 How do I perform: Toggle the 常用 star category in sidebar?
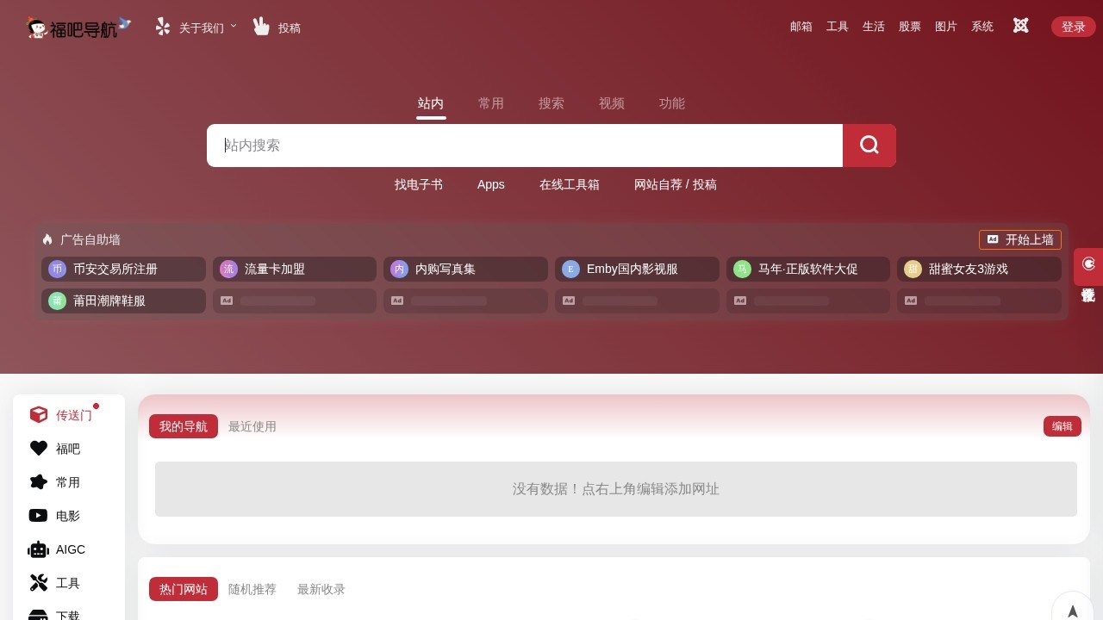66,482
